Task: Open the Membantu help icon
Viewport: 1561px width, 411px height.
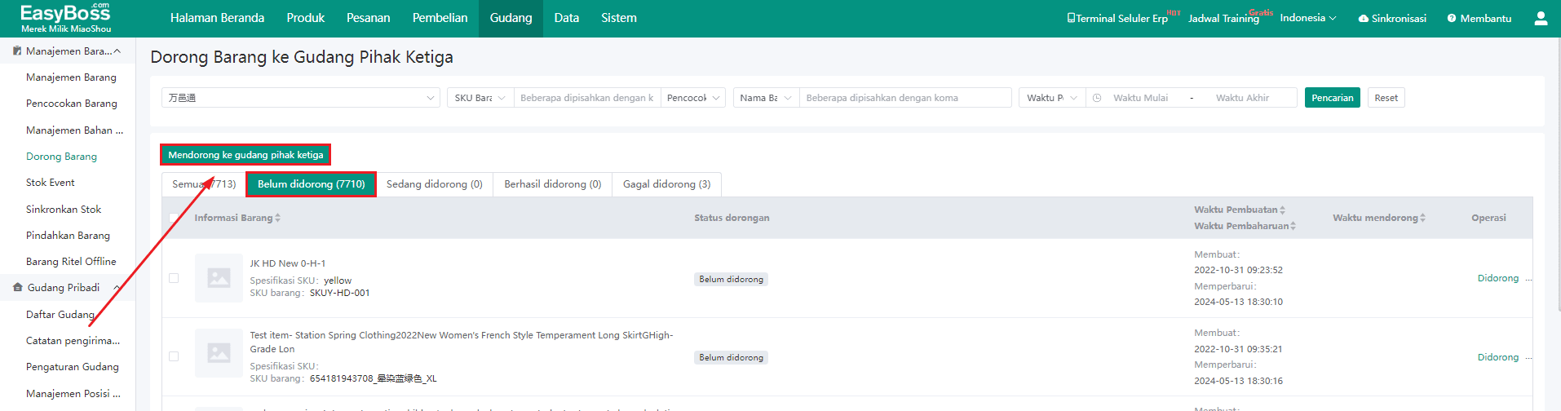Action: tap(1452, 18)
